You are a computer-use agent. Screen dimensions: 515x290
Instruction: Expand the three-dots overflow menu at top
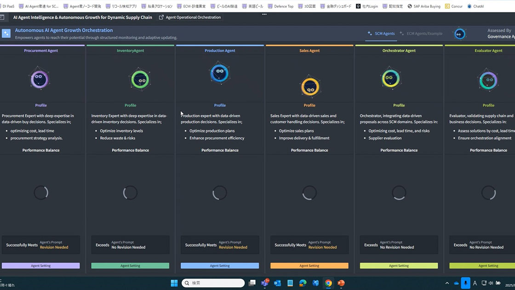[x=264, y=14]
